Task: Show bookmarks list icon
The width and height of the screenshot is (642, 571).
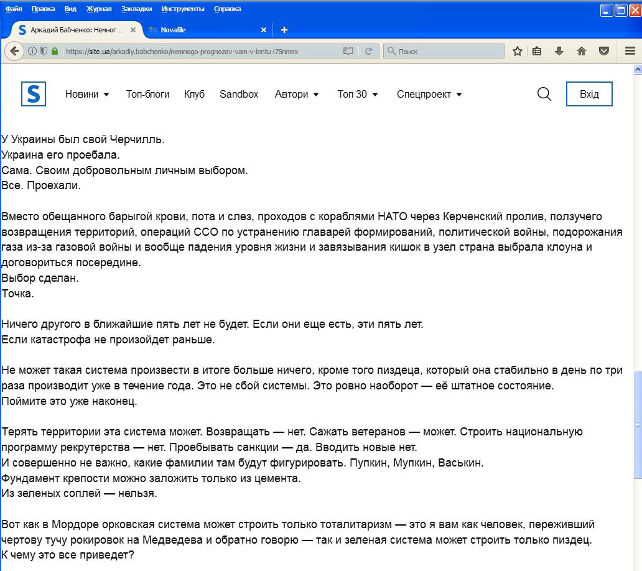Action: coord(537,51)
